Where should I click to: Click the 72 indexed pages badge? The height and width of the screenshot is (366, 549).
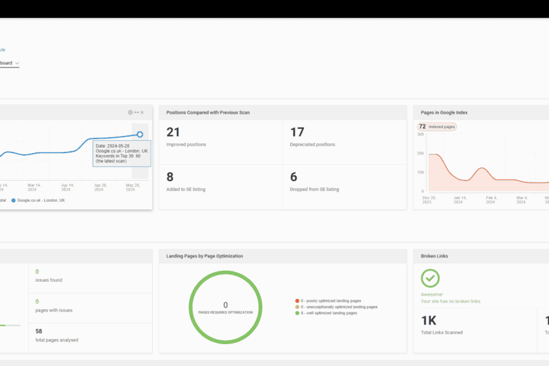point(436,126)
